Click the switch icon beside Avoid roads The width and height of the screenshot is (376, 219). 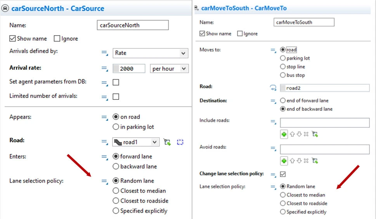pos(274,149)
